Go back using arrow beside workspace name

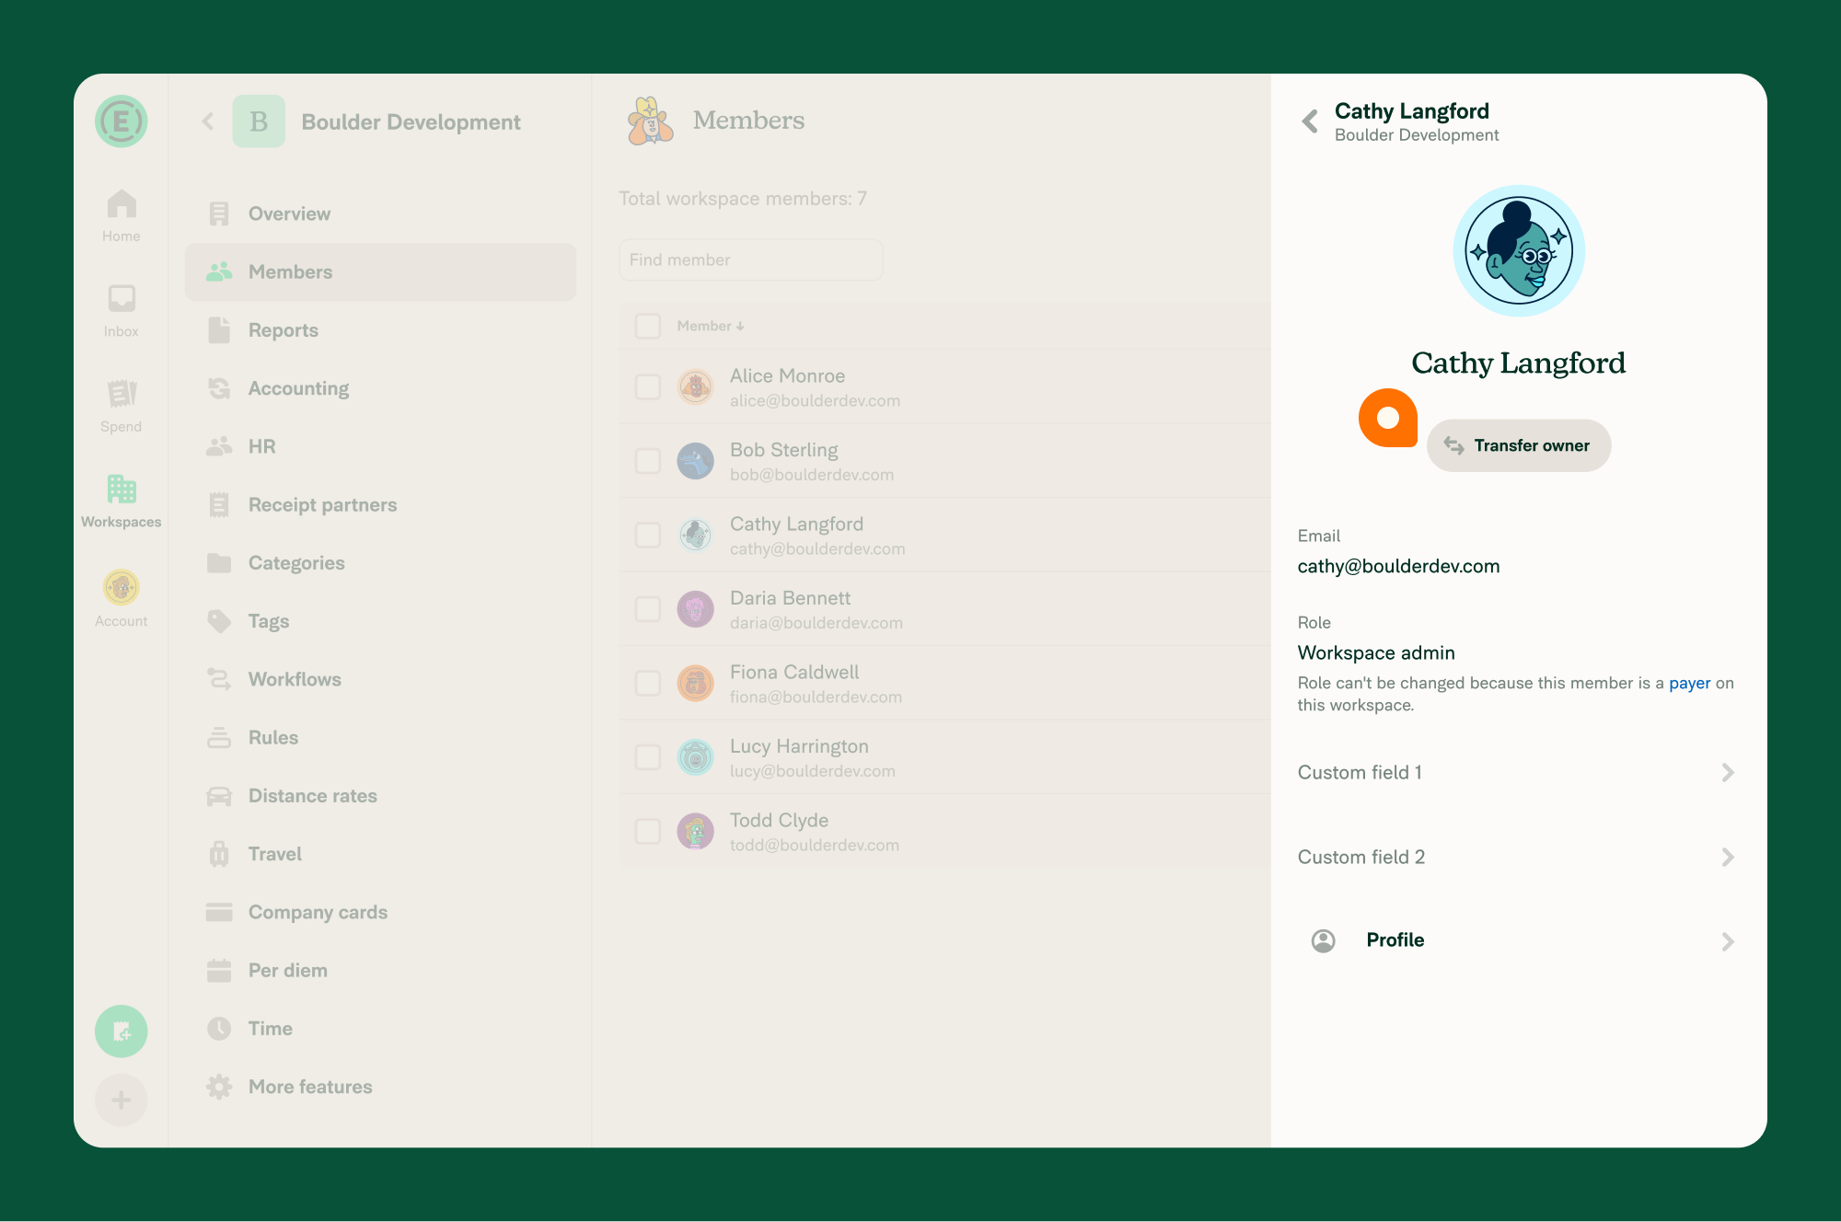[208, 121]
